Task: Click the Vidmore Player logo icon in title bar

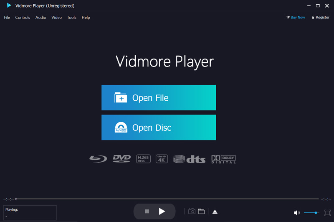Action: [x=9, y=5]
